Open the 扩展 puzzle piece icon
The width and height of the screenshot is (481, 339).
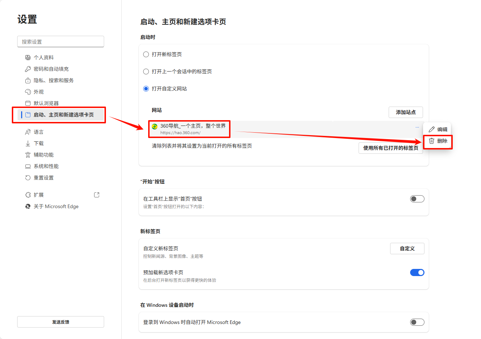pyautogui.click(x=28, y=195)
